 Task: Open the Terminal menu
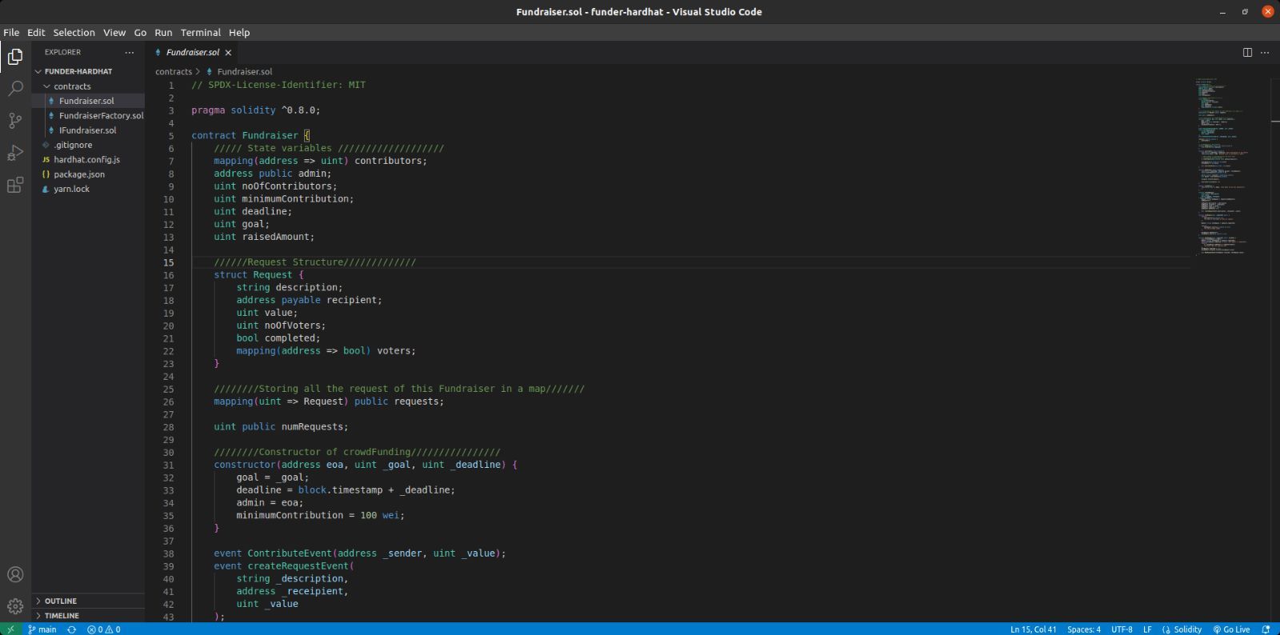pos(200,33)
